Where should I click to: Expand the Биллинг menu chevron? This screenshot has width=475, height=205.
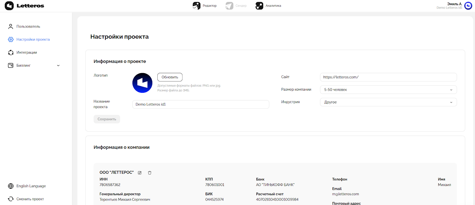[58, 65]
